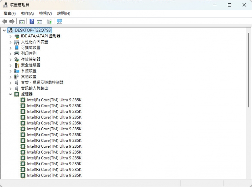Open the 說明(H) menu
The height and width of the screenshot is (187, 252).
point(64,13)
